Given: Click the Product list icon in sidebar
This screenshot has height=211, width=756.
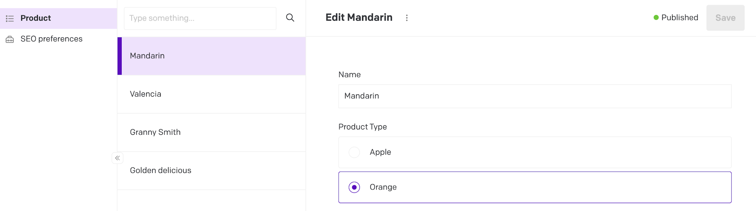Looking at the screenshot, I should pyautogui.click(x=10, y=18).
